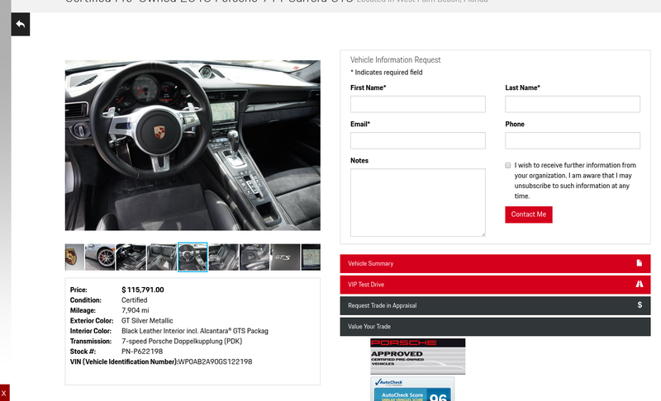Click transmission 7-speed Porsche Doppelkupplung text
The height and width of the screenshot is (401, 661).
tap(182, 342)
